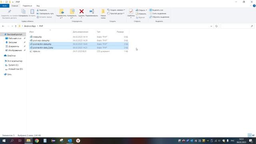256x144 pixels.
Task: Select the style.css file
Action: [36, 51]
